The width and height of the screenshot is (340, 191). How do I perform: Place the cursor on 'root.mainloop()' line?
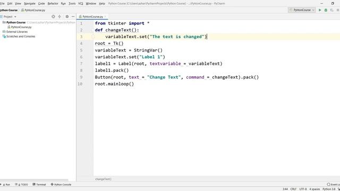click(x=114, y=84)
